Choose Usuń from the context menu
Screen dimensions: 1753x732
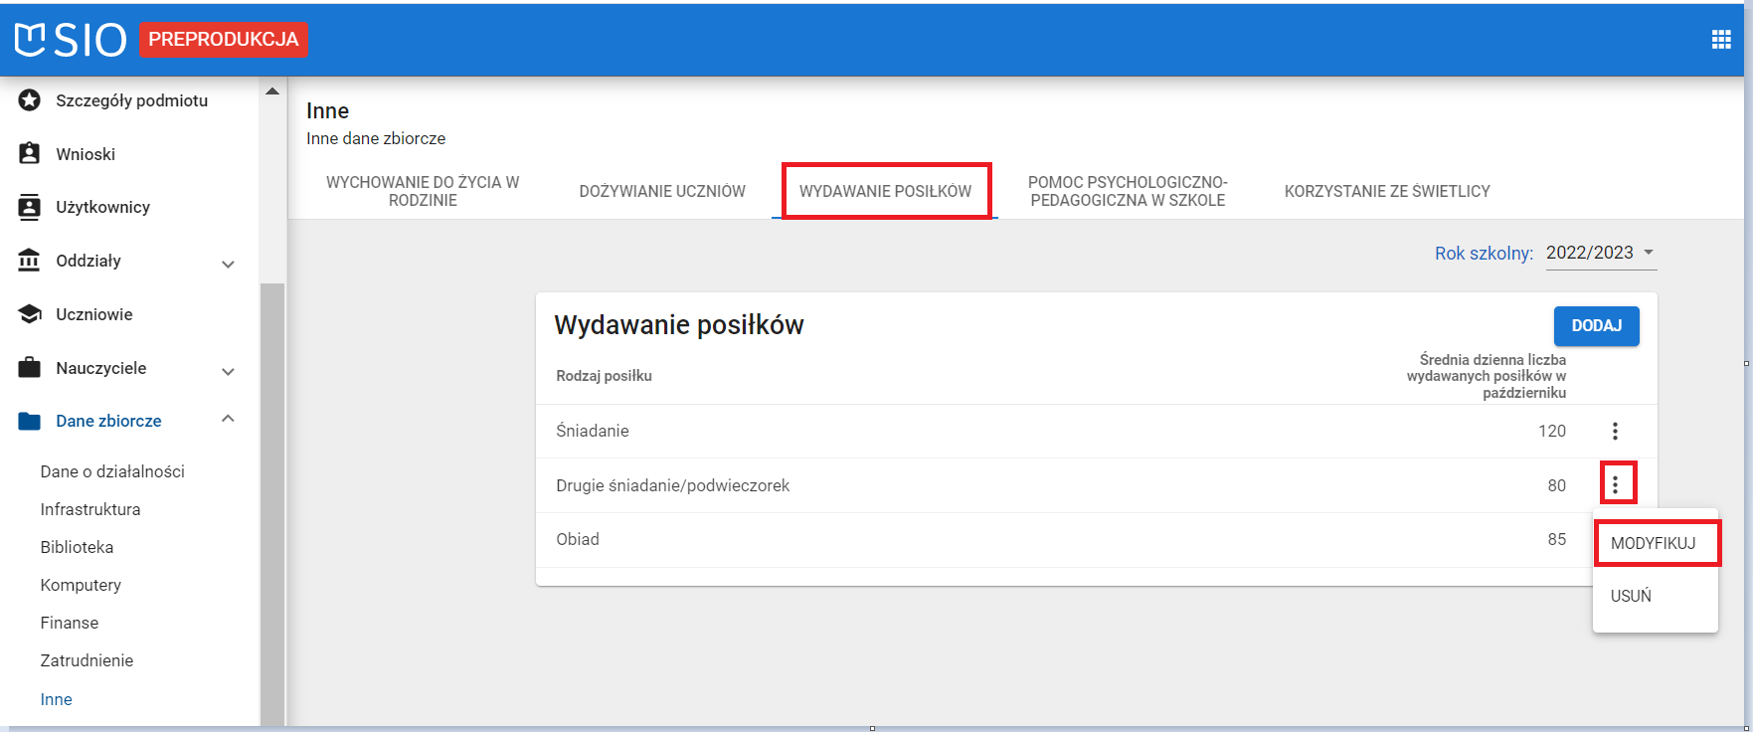point(1655,596)
